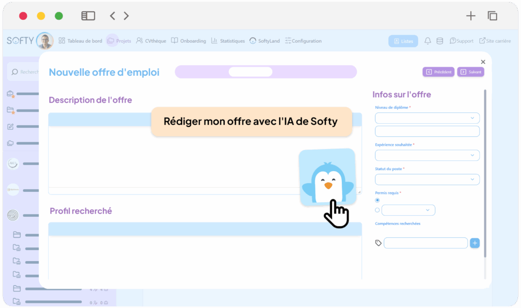Select the first Permis requis radio button

click(377, 200)
